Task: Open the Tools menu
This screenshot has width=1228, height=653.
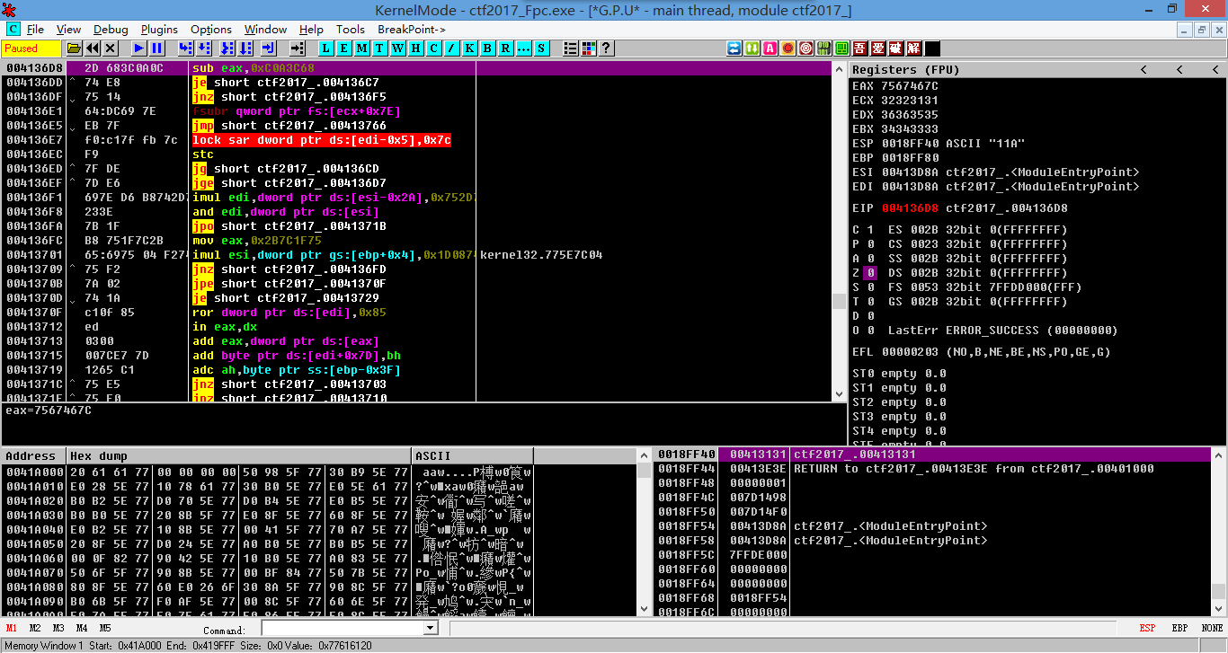Action: [351, 30]
